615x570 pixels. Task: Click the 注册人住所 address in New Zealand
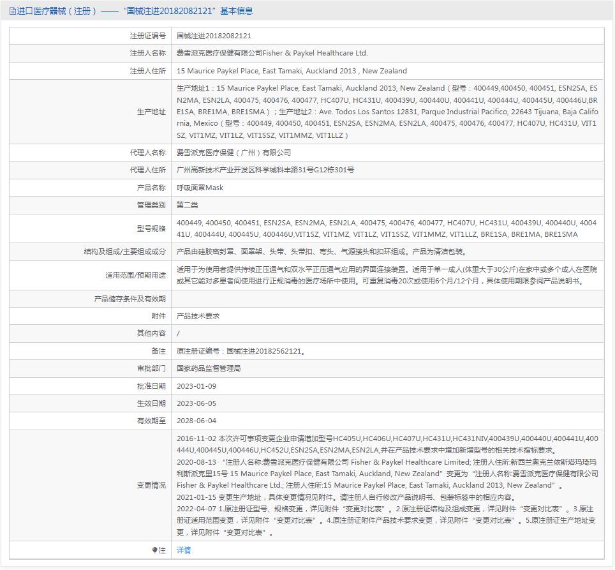pos(292,71)
